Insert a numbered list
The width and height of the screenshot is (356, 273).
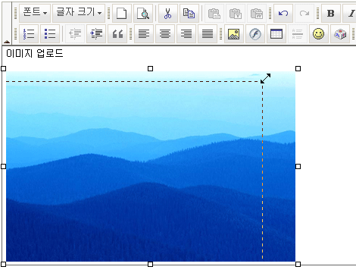click(x=29, y=33)
